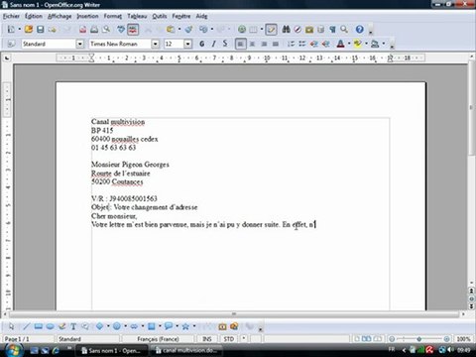Select Align Right paragraph alignment
The width and height of the screenshot is (476, 357).
coord(264,44)
